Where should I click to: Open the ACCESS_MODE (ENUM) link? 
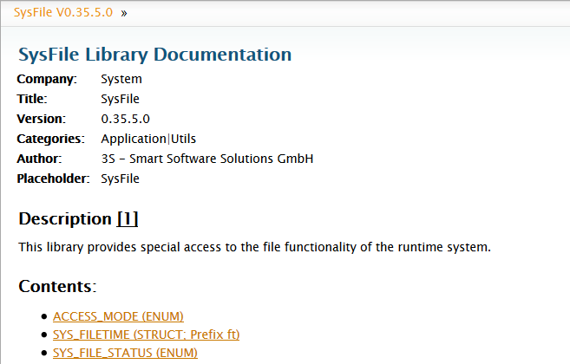pyautogui.click(x=118, y=316)
